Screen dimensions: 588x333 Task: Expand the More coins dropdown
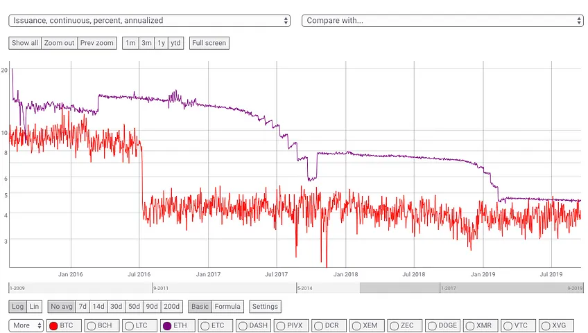(x=26, y=325)
